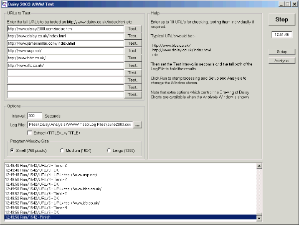Viewport: 299px width, 225px height.
Task: Select the log line with URL=http://www.usp.net/
Action: [130, 175]
